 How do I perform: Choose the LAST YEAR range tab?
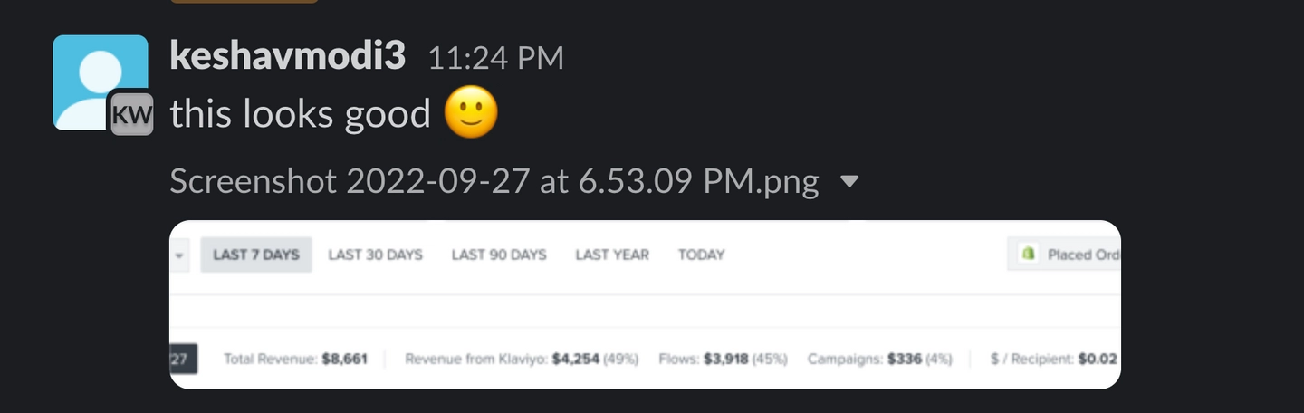[x=612, y=255]
